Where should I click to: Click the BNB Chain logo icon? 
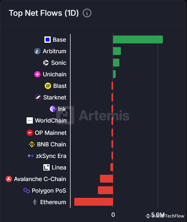(32, 144)
